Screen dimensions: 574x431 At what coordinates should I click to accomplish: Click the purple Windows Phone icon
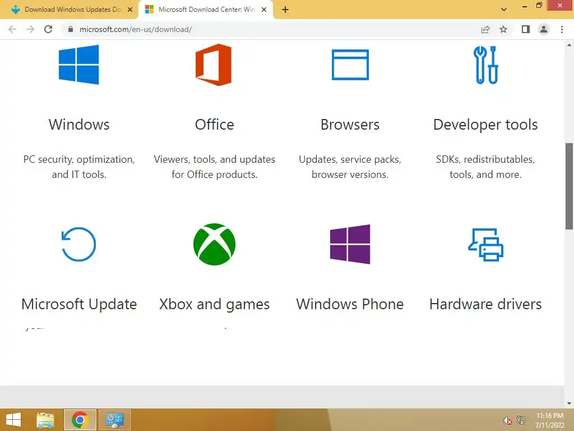[x=350, y=244]
